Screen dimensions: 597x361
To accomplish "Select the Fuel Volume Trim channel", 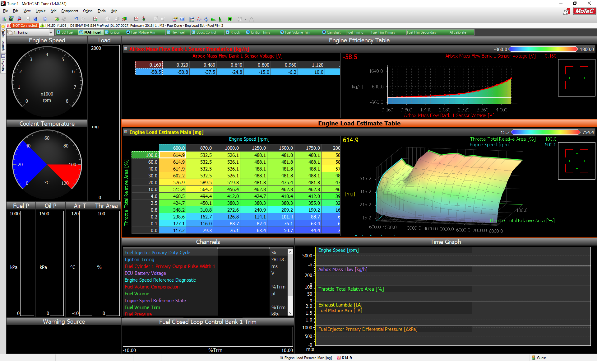I will pos(142,307).
